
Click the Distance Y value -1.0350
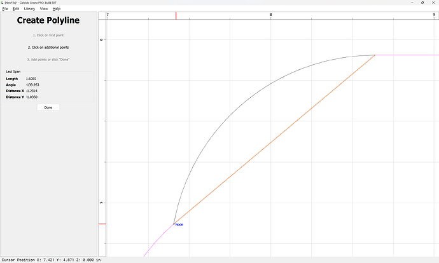[x=32, y=97]
